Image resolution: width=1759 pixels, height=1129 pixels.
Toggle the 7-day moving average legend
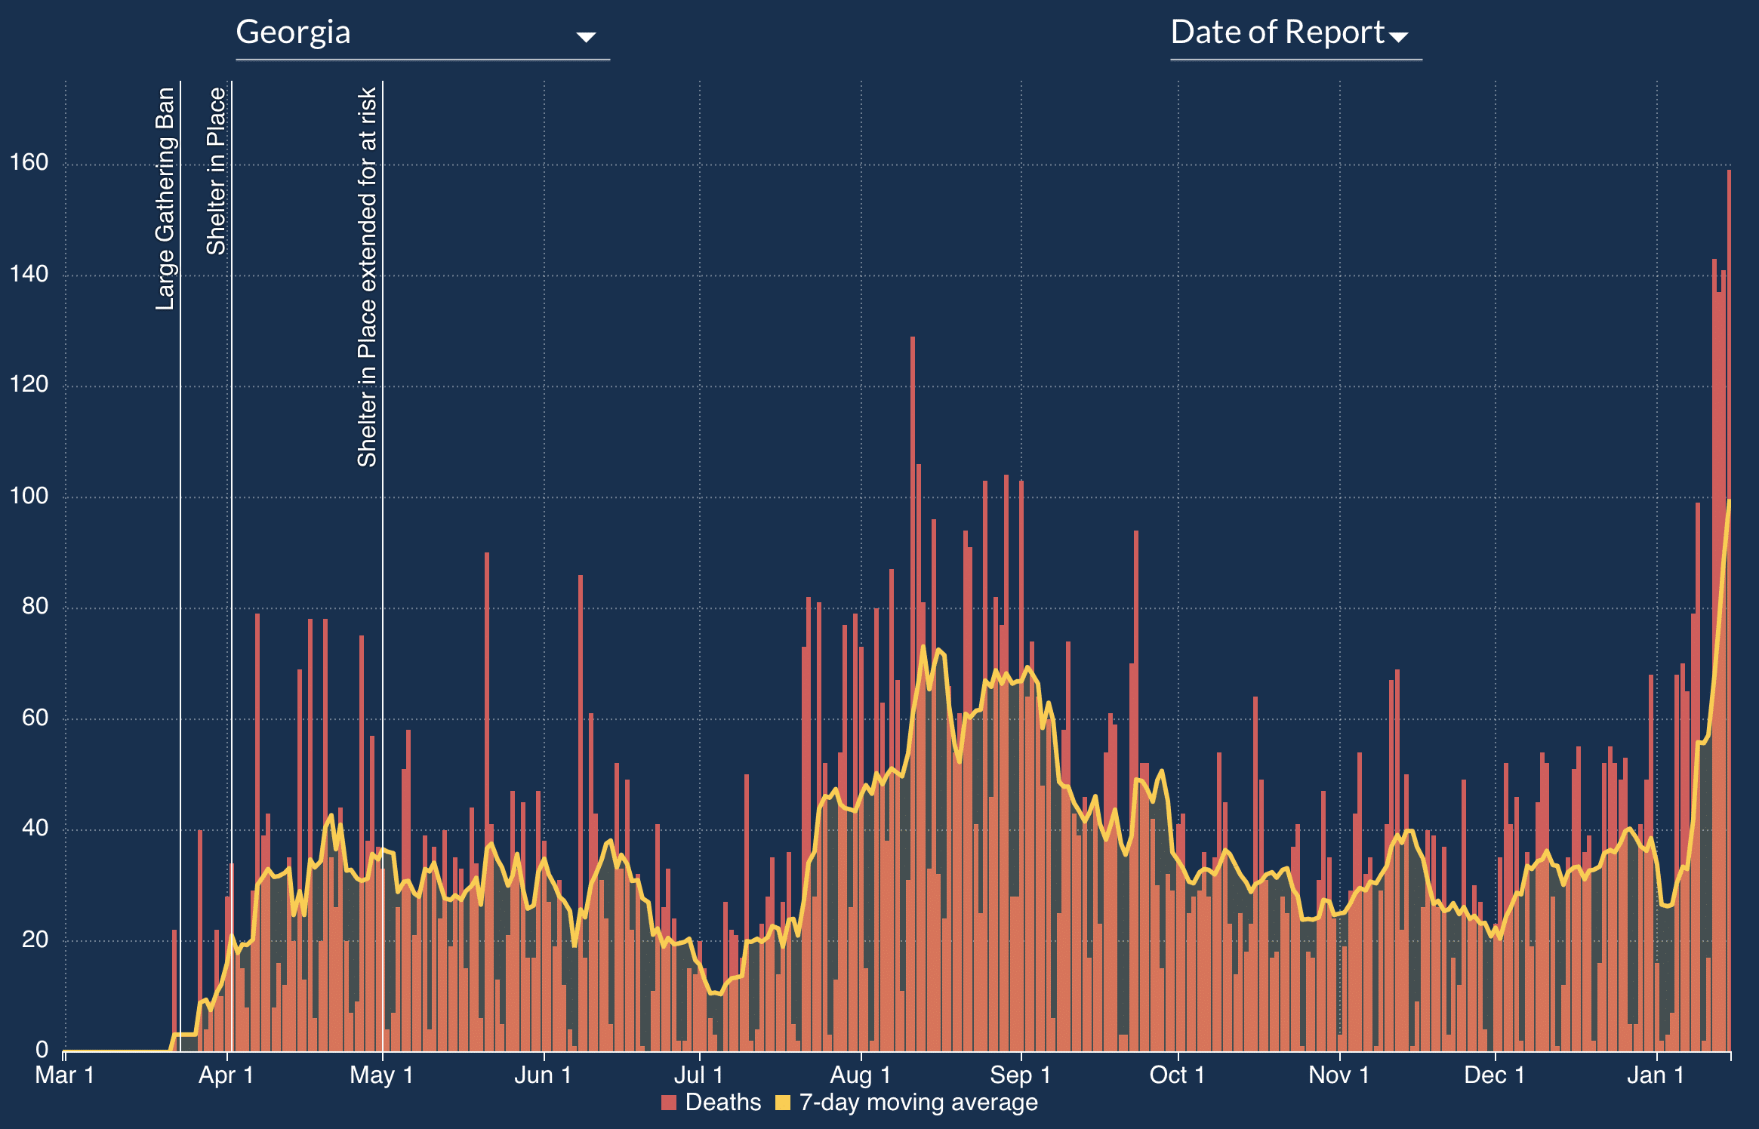coord(918,1103)
